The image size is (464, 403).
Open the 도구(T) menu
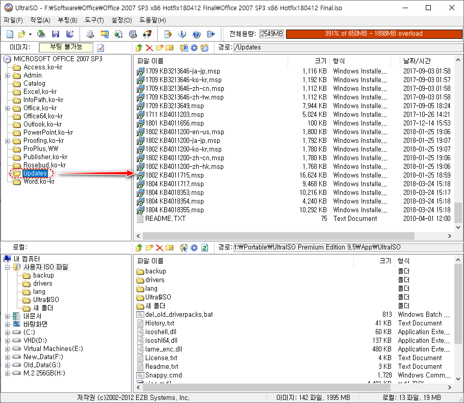coord(94,20)
